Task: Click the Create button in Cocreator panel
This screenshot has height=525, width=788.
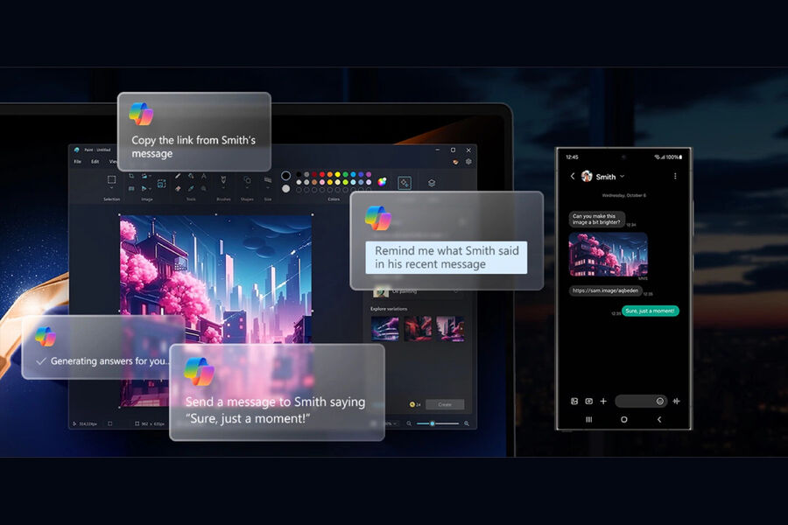Action: [445, 404]
